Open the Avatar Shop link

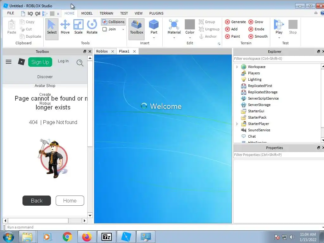coord(45,85)
